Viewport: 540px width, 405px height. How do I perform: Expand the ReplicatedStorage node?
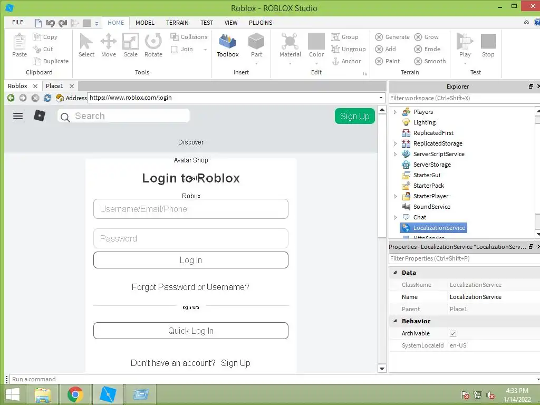point(395,143)
